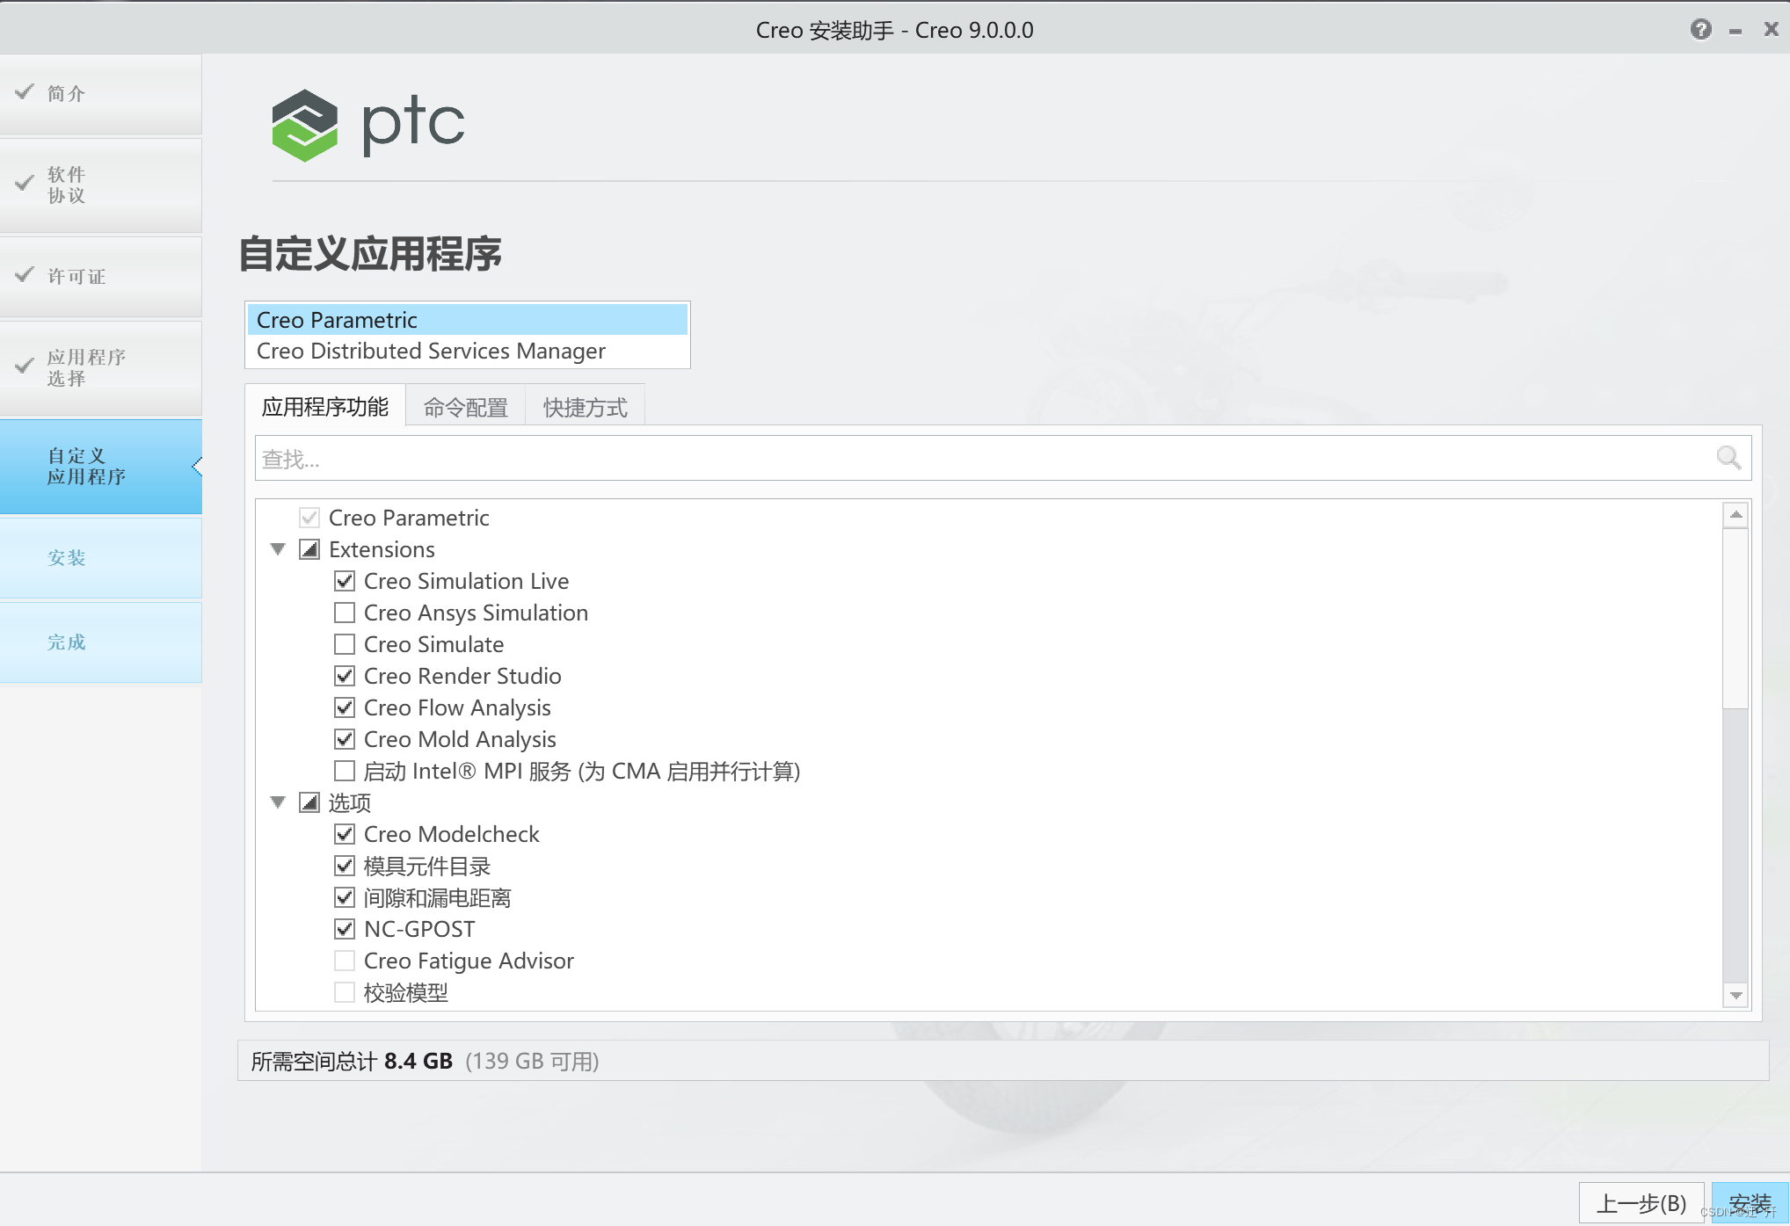Select 自定义应用程序 step in sidebar
Image resolution: width=1790 pixels, height=1226 pixels.
(101, 467)
